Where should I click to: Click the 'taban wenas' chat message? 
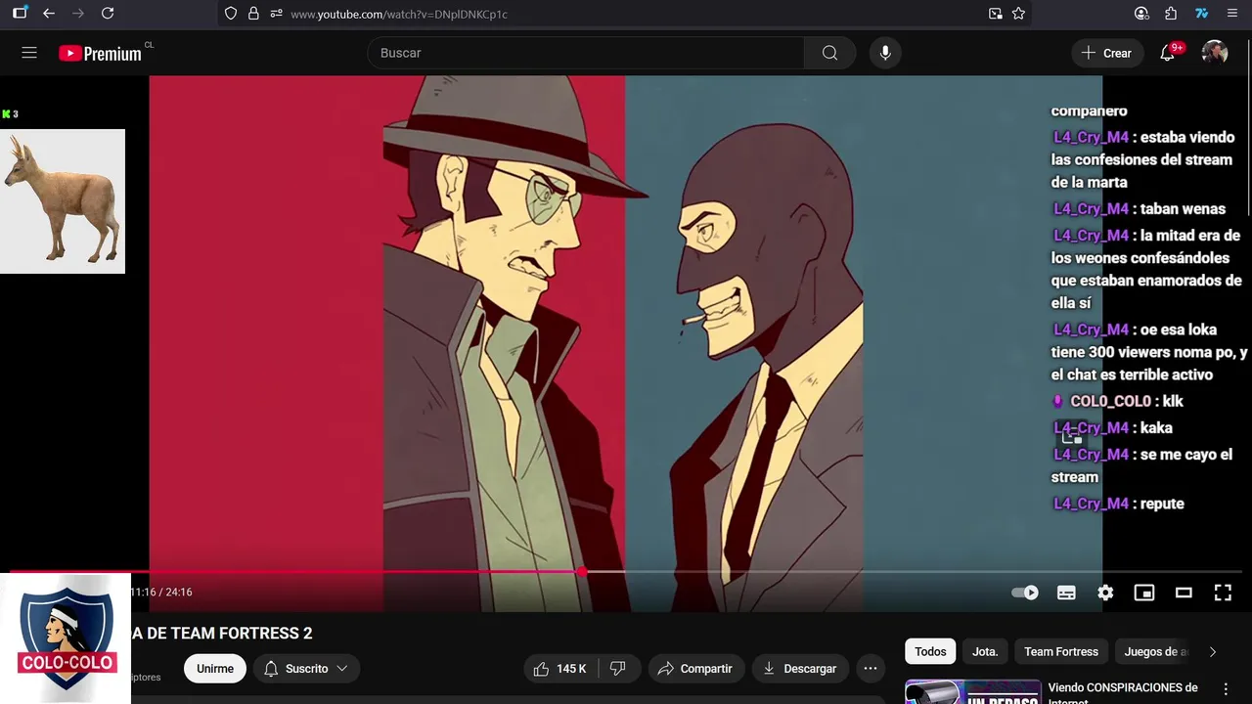(x=1183, y=208)
